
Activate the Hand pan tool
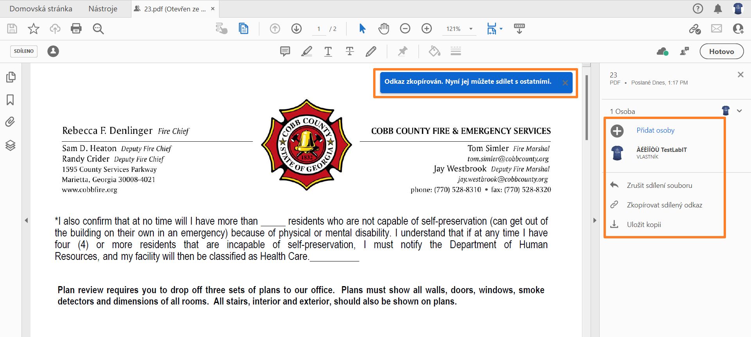384,29
